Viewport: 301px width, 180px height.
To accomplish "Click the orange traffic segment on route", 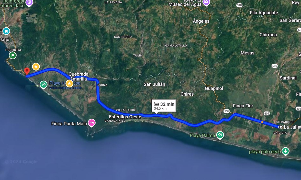I will pos(262,122).
